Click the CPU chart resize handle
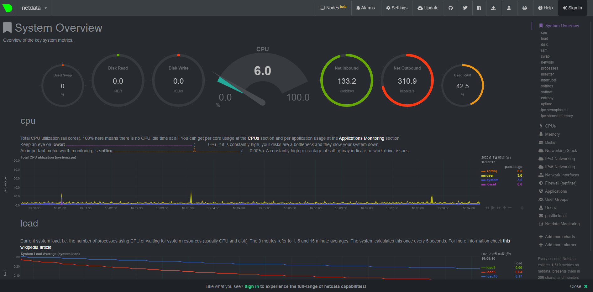 (x=522, y=208)
